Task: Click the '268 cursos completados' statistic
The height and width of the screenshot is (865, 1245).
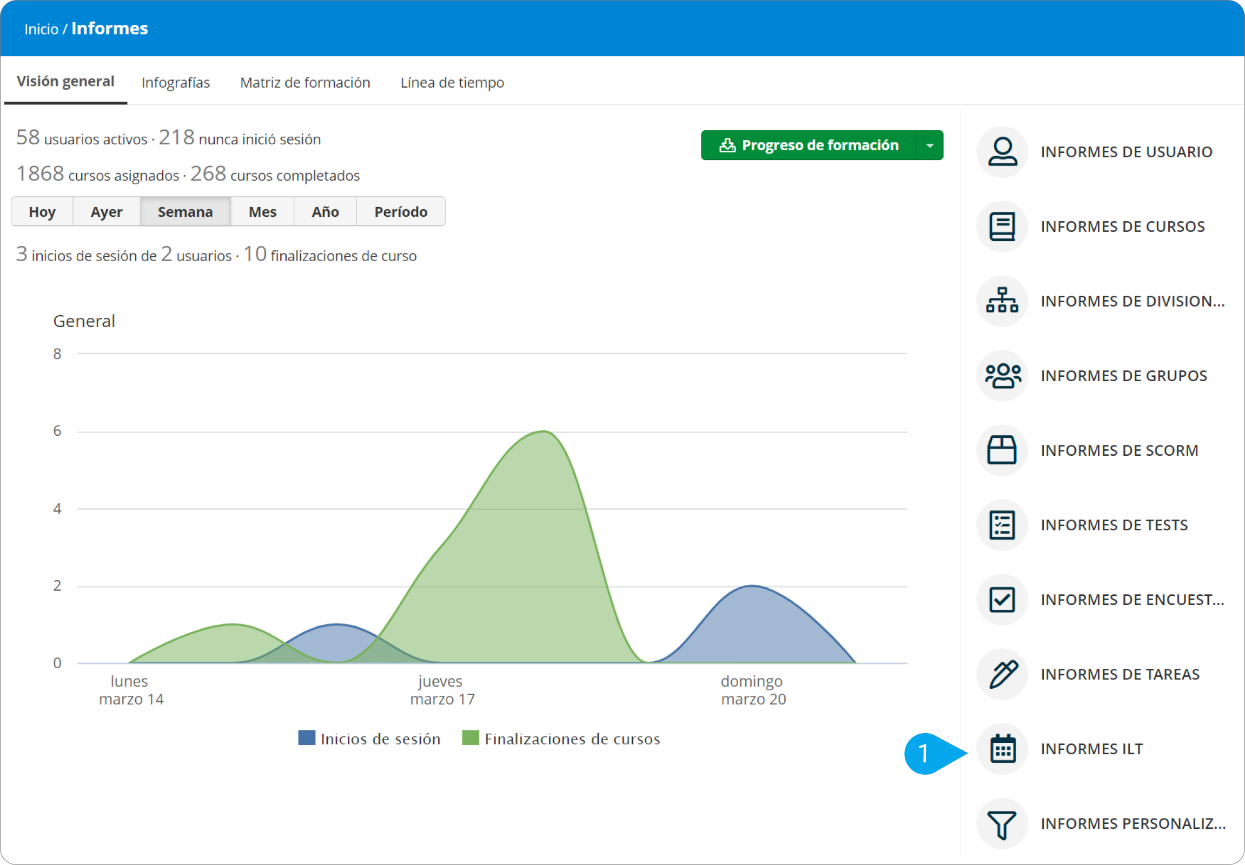Action: (275, 175)
